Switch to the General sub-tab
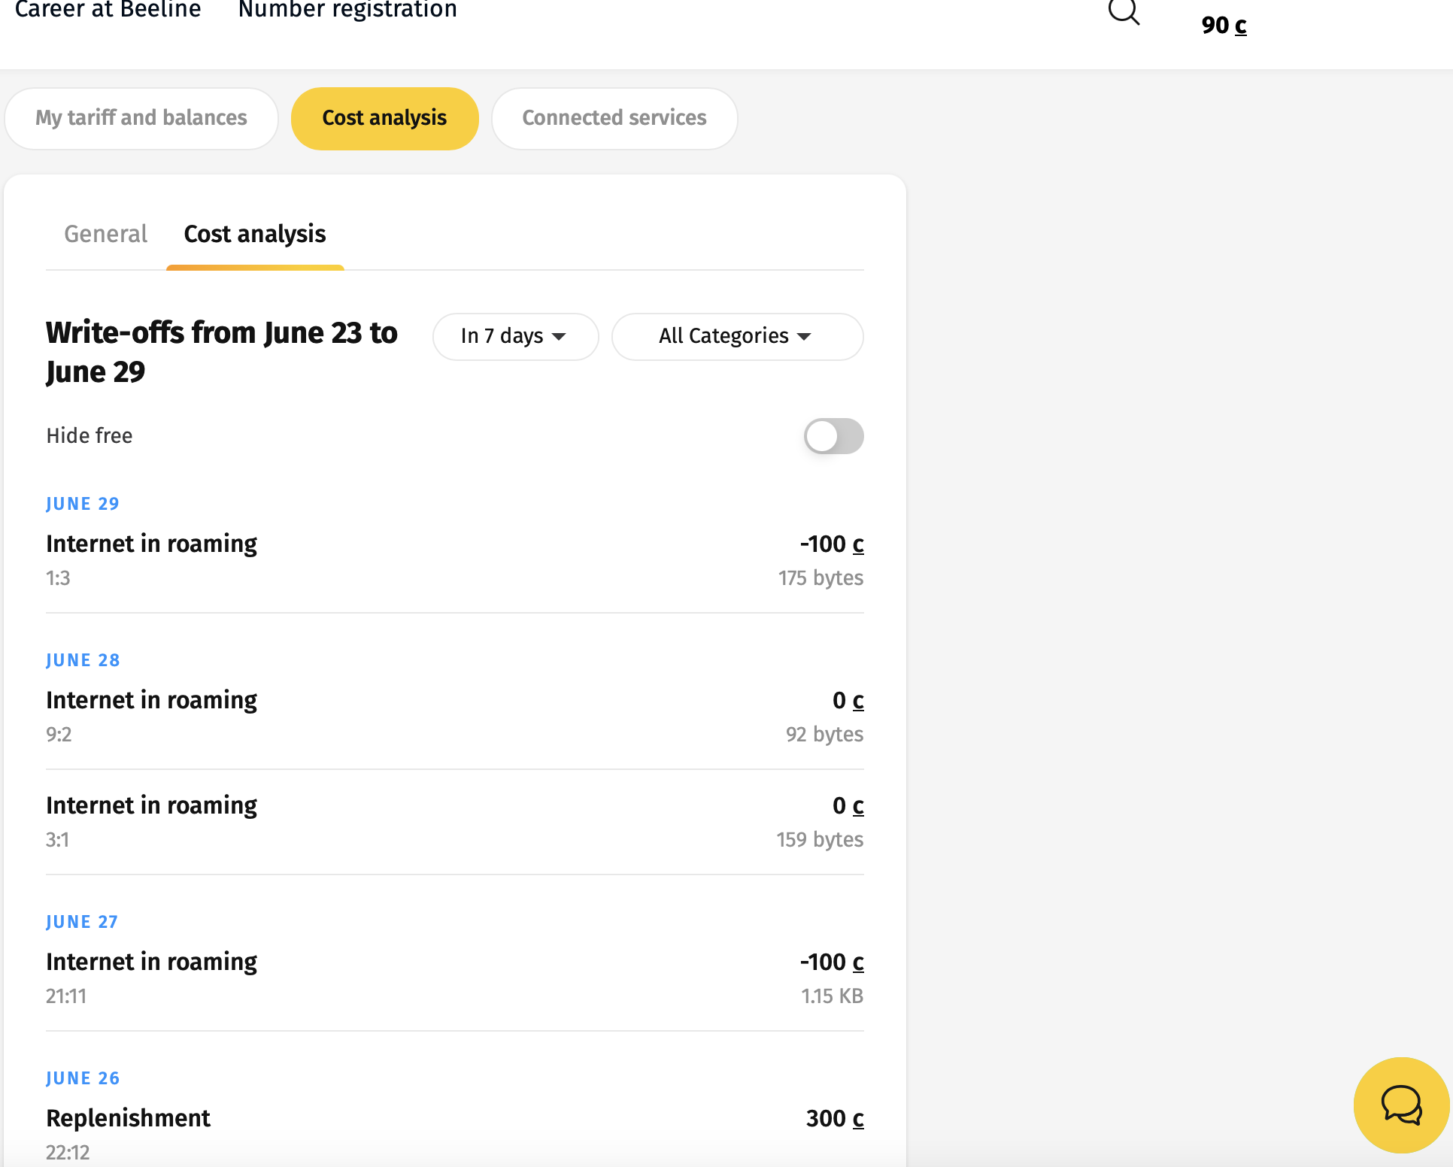 pos(105,234)
